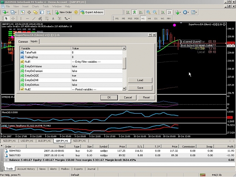This screenshot has width=236, height=177.
Task: Switch to H4 timeframe
Action: 149,18
